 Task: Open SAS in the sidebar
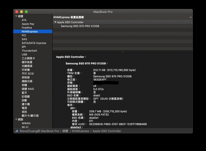pos(24,39)
